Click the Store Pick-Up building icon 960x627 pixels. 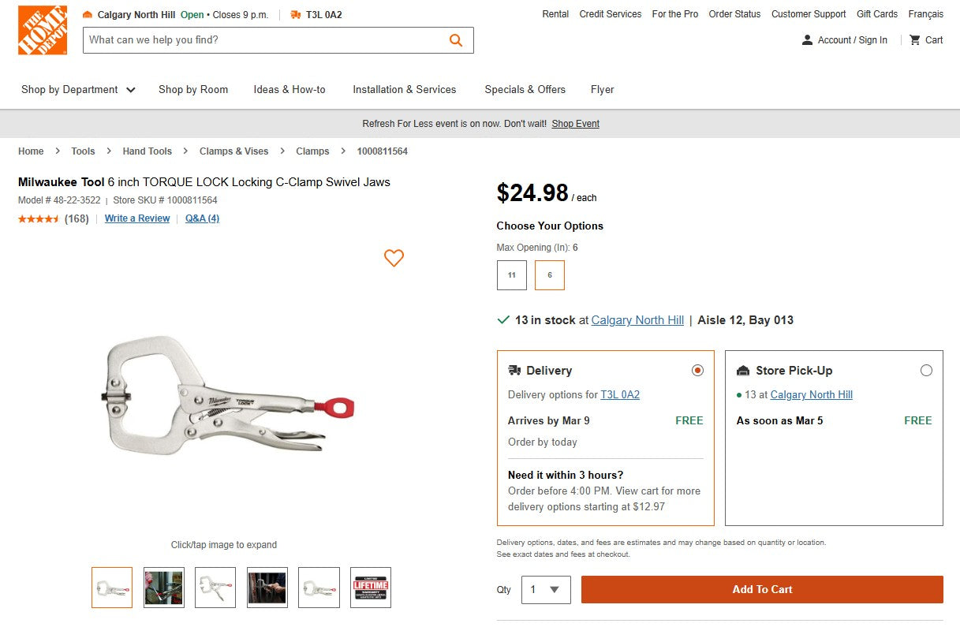[x=743, y=370]
